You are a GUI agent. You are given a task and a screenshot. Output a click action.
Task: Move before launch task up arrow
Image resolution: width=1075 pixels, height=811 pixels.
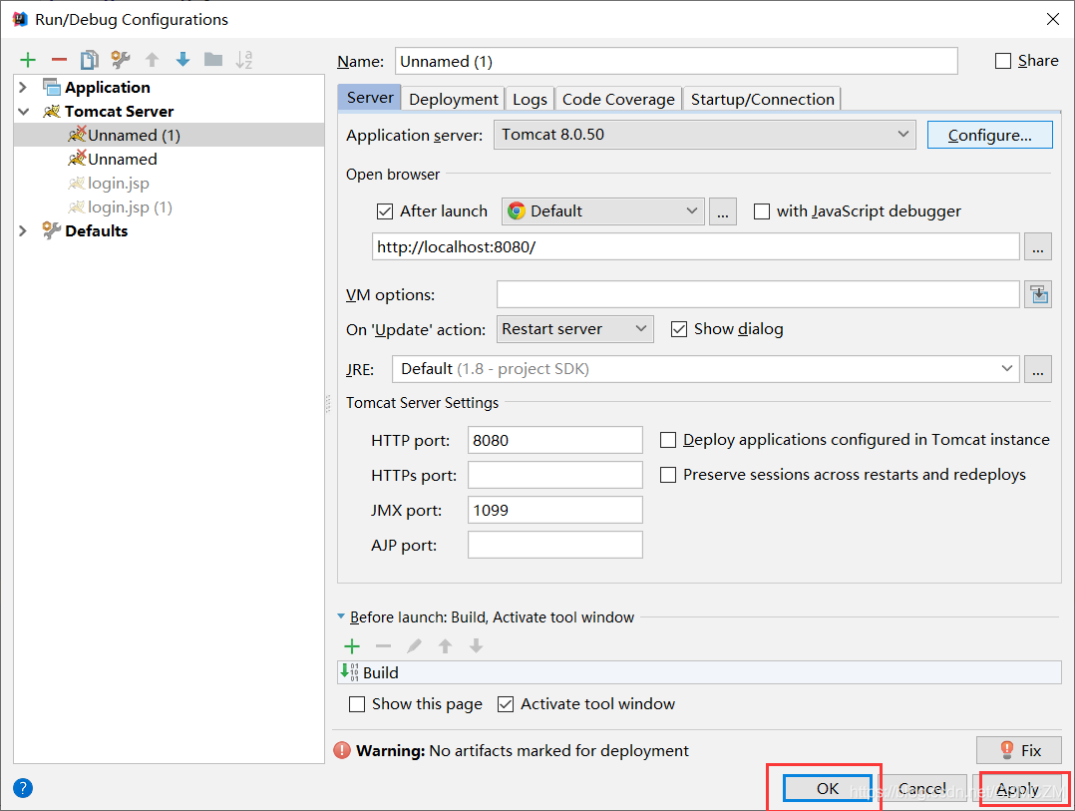(x=445, y=645)
